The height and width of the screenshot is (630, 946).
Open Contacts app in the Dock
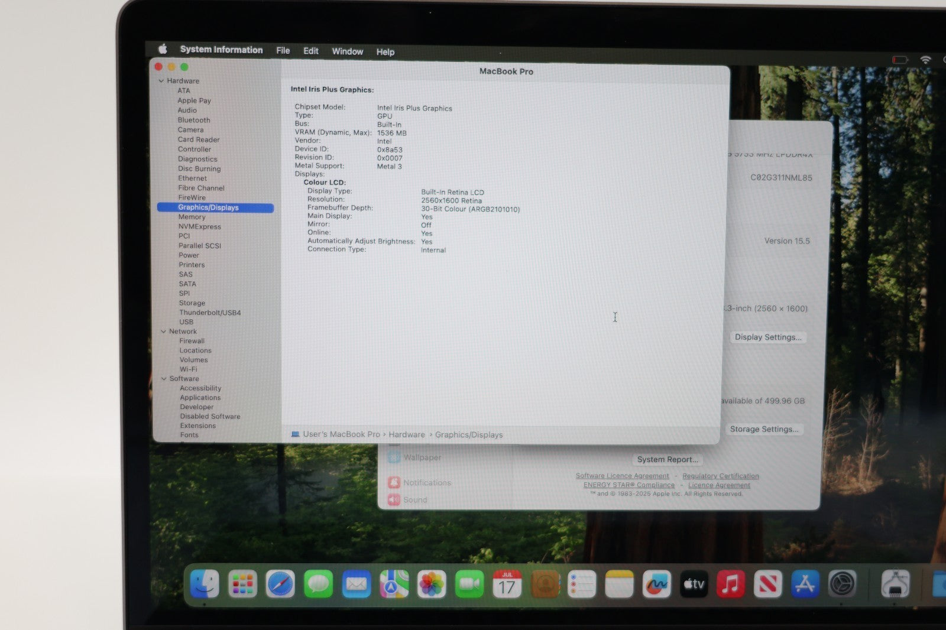[x=545, y=584]
